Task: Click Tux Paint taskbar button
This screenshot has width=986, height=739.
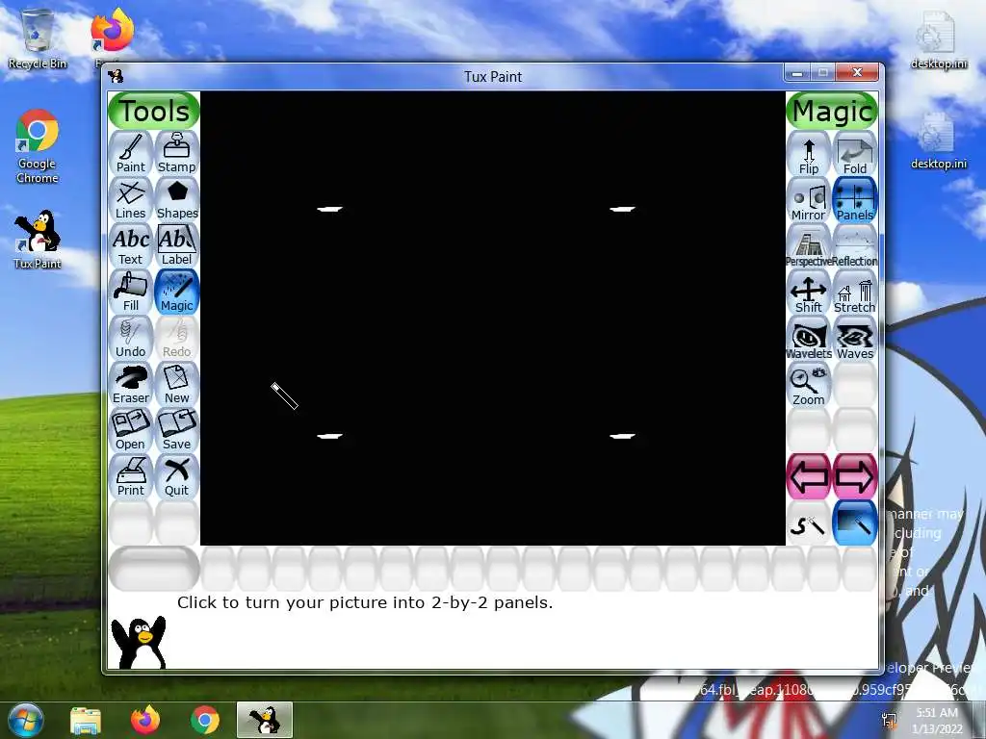Action: [x=265, y=720]
